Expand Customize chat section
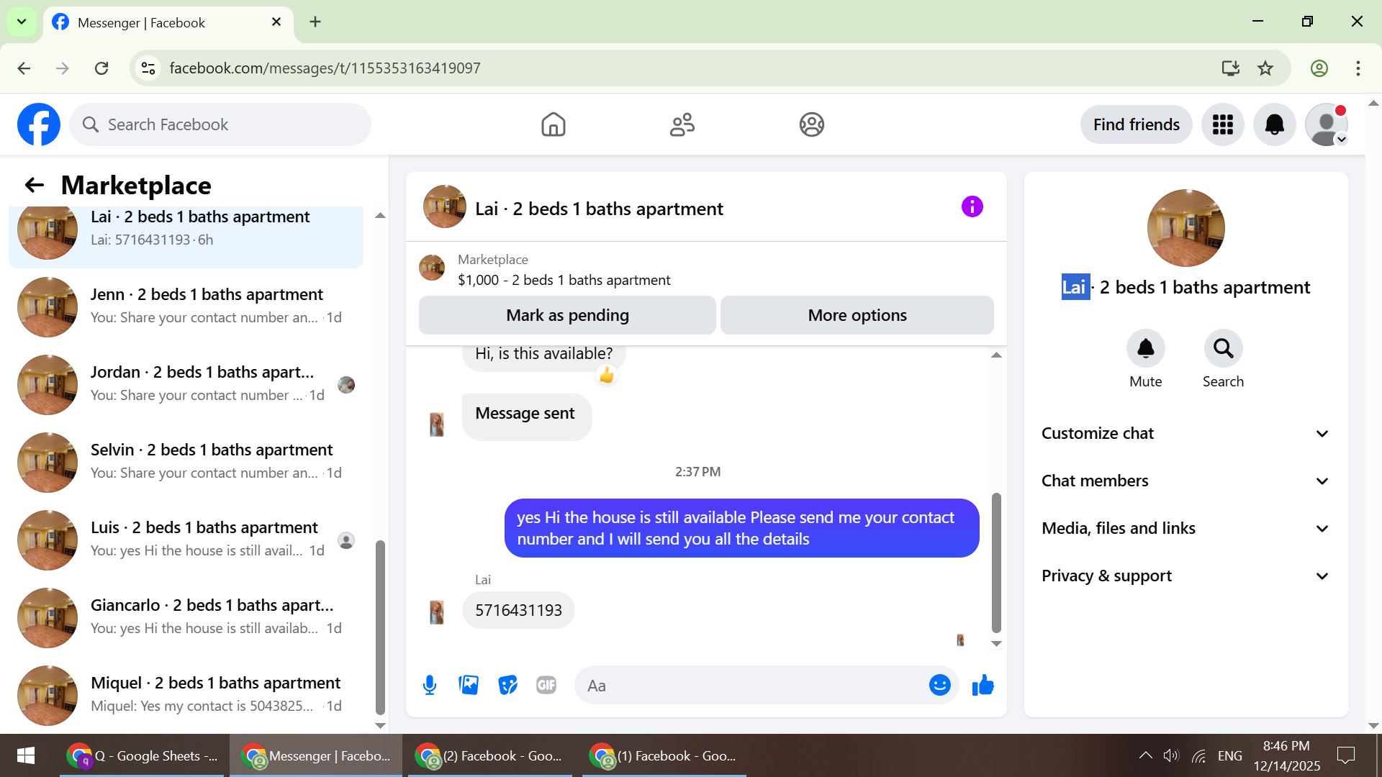Viewport: 1382px width, 777px height. click(1185, 433)
